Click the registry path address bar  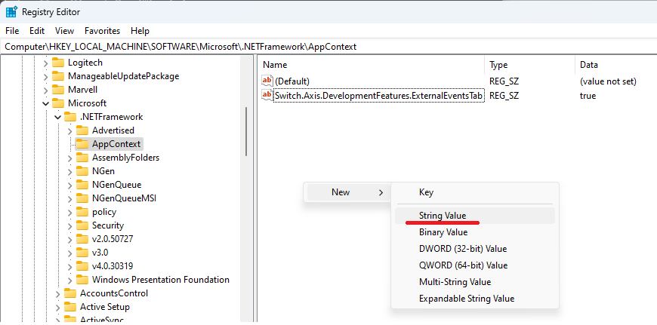pyautogui.click(x=328, y=47)
